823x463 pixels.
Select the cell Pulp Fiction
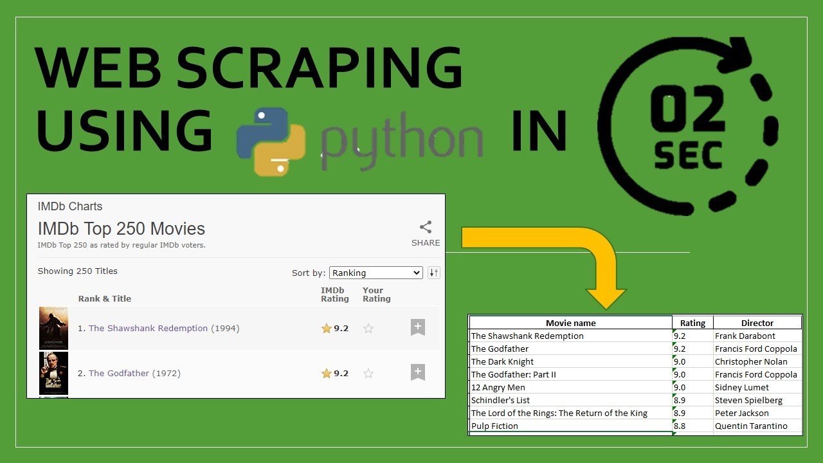coord(571,426)
